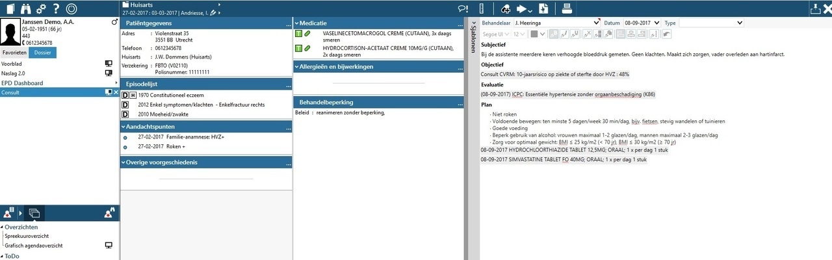Viewport: 832px width, 260px height.
Task: Toggle underline formatting in editor toolbar
Action: [575, 34]
